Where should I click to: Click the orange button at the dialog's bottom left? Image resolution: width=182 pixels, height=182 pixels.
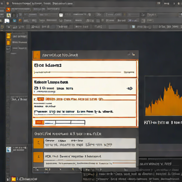click(39, 122)
